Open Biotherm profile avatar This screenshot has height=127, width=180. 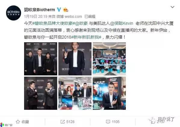(x=14, y=13)
